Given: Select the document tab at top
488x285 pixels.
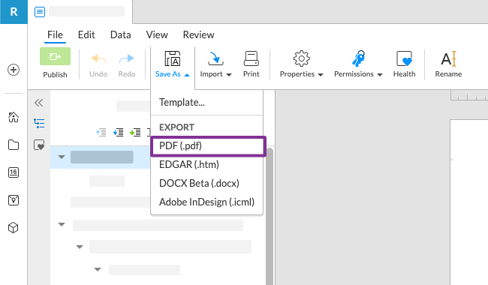Looking at the screenshot, I should click(x=80, y=12).
